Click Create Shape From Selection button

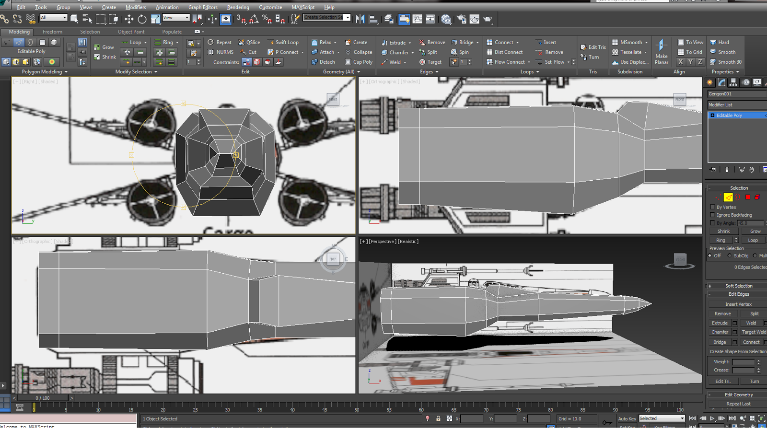[738, 351]
